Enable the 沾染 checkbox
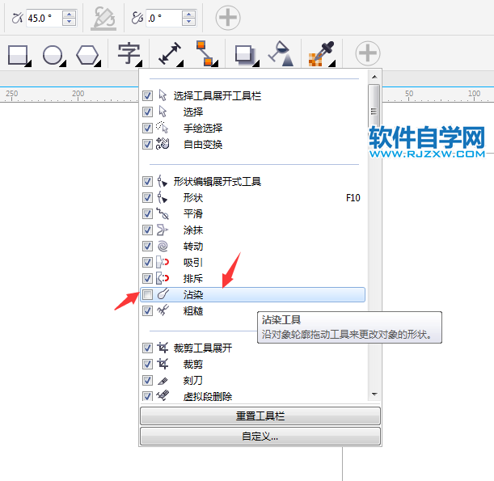Image resolution: width=494 pixels, height=481 pixels. point(147,294)
